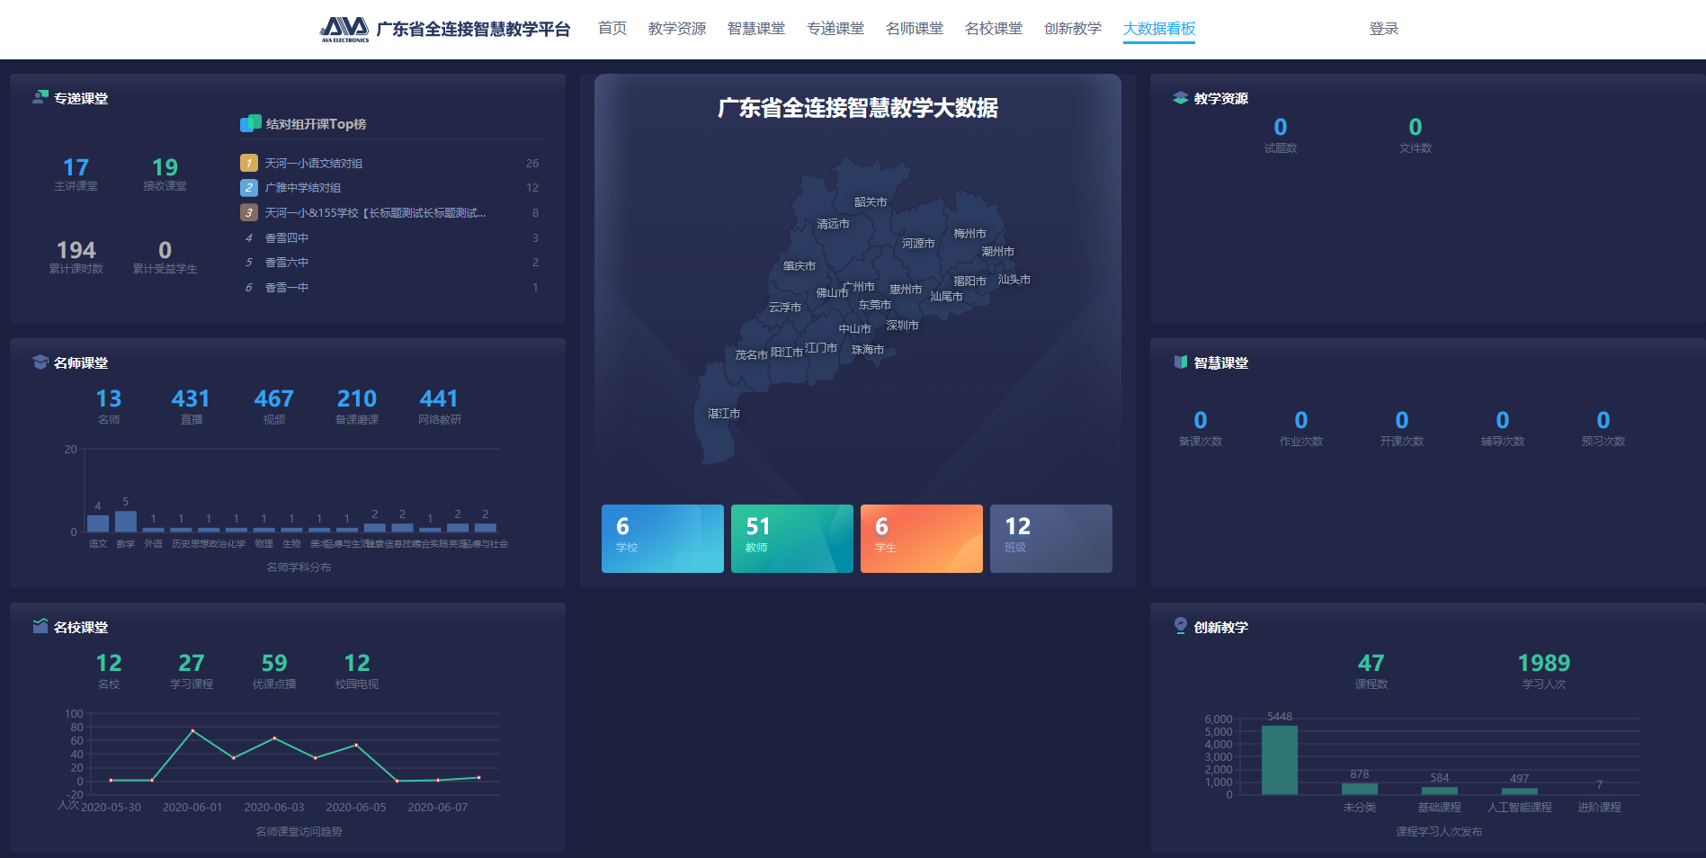Click the 教学资源 layers icon
The height and width of the screenshot is (858, 1706).
pos(1180,98)
